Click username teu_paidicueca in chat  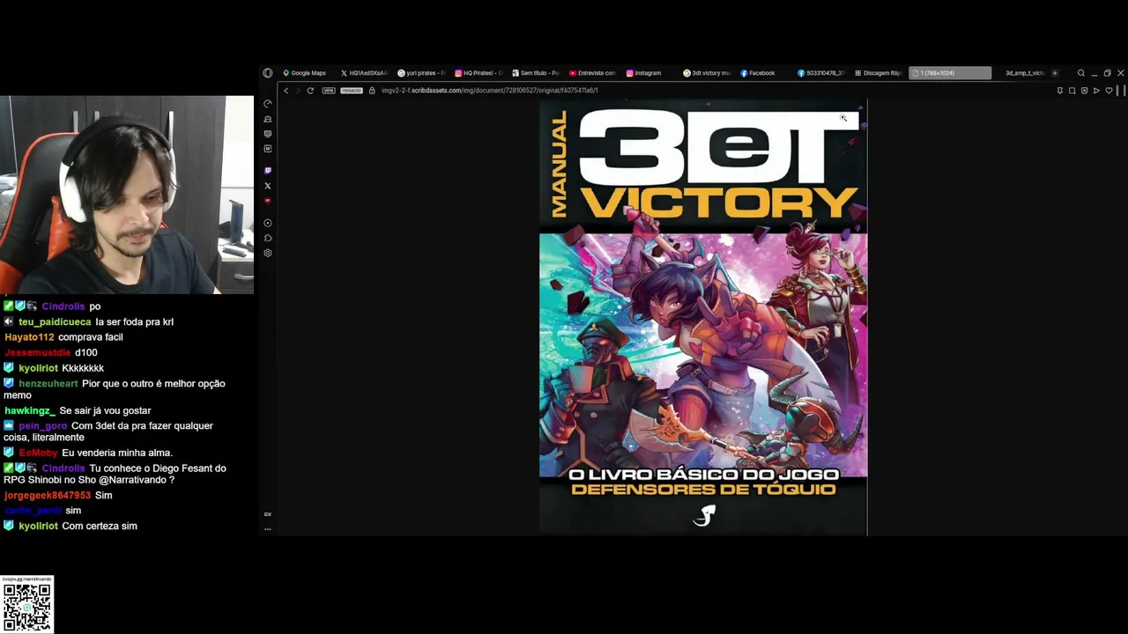pos(55,322)
